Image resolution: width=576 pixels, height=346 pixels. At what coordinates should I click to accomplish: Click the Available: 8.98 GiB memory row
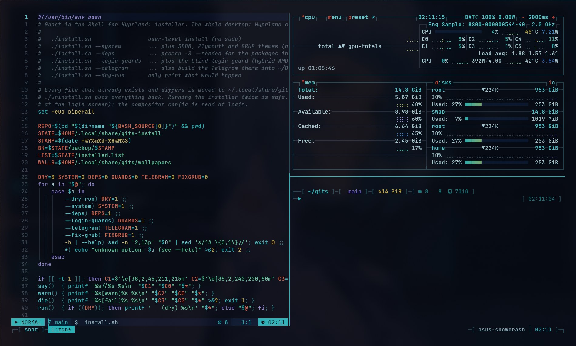(x=360, y=112)
